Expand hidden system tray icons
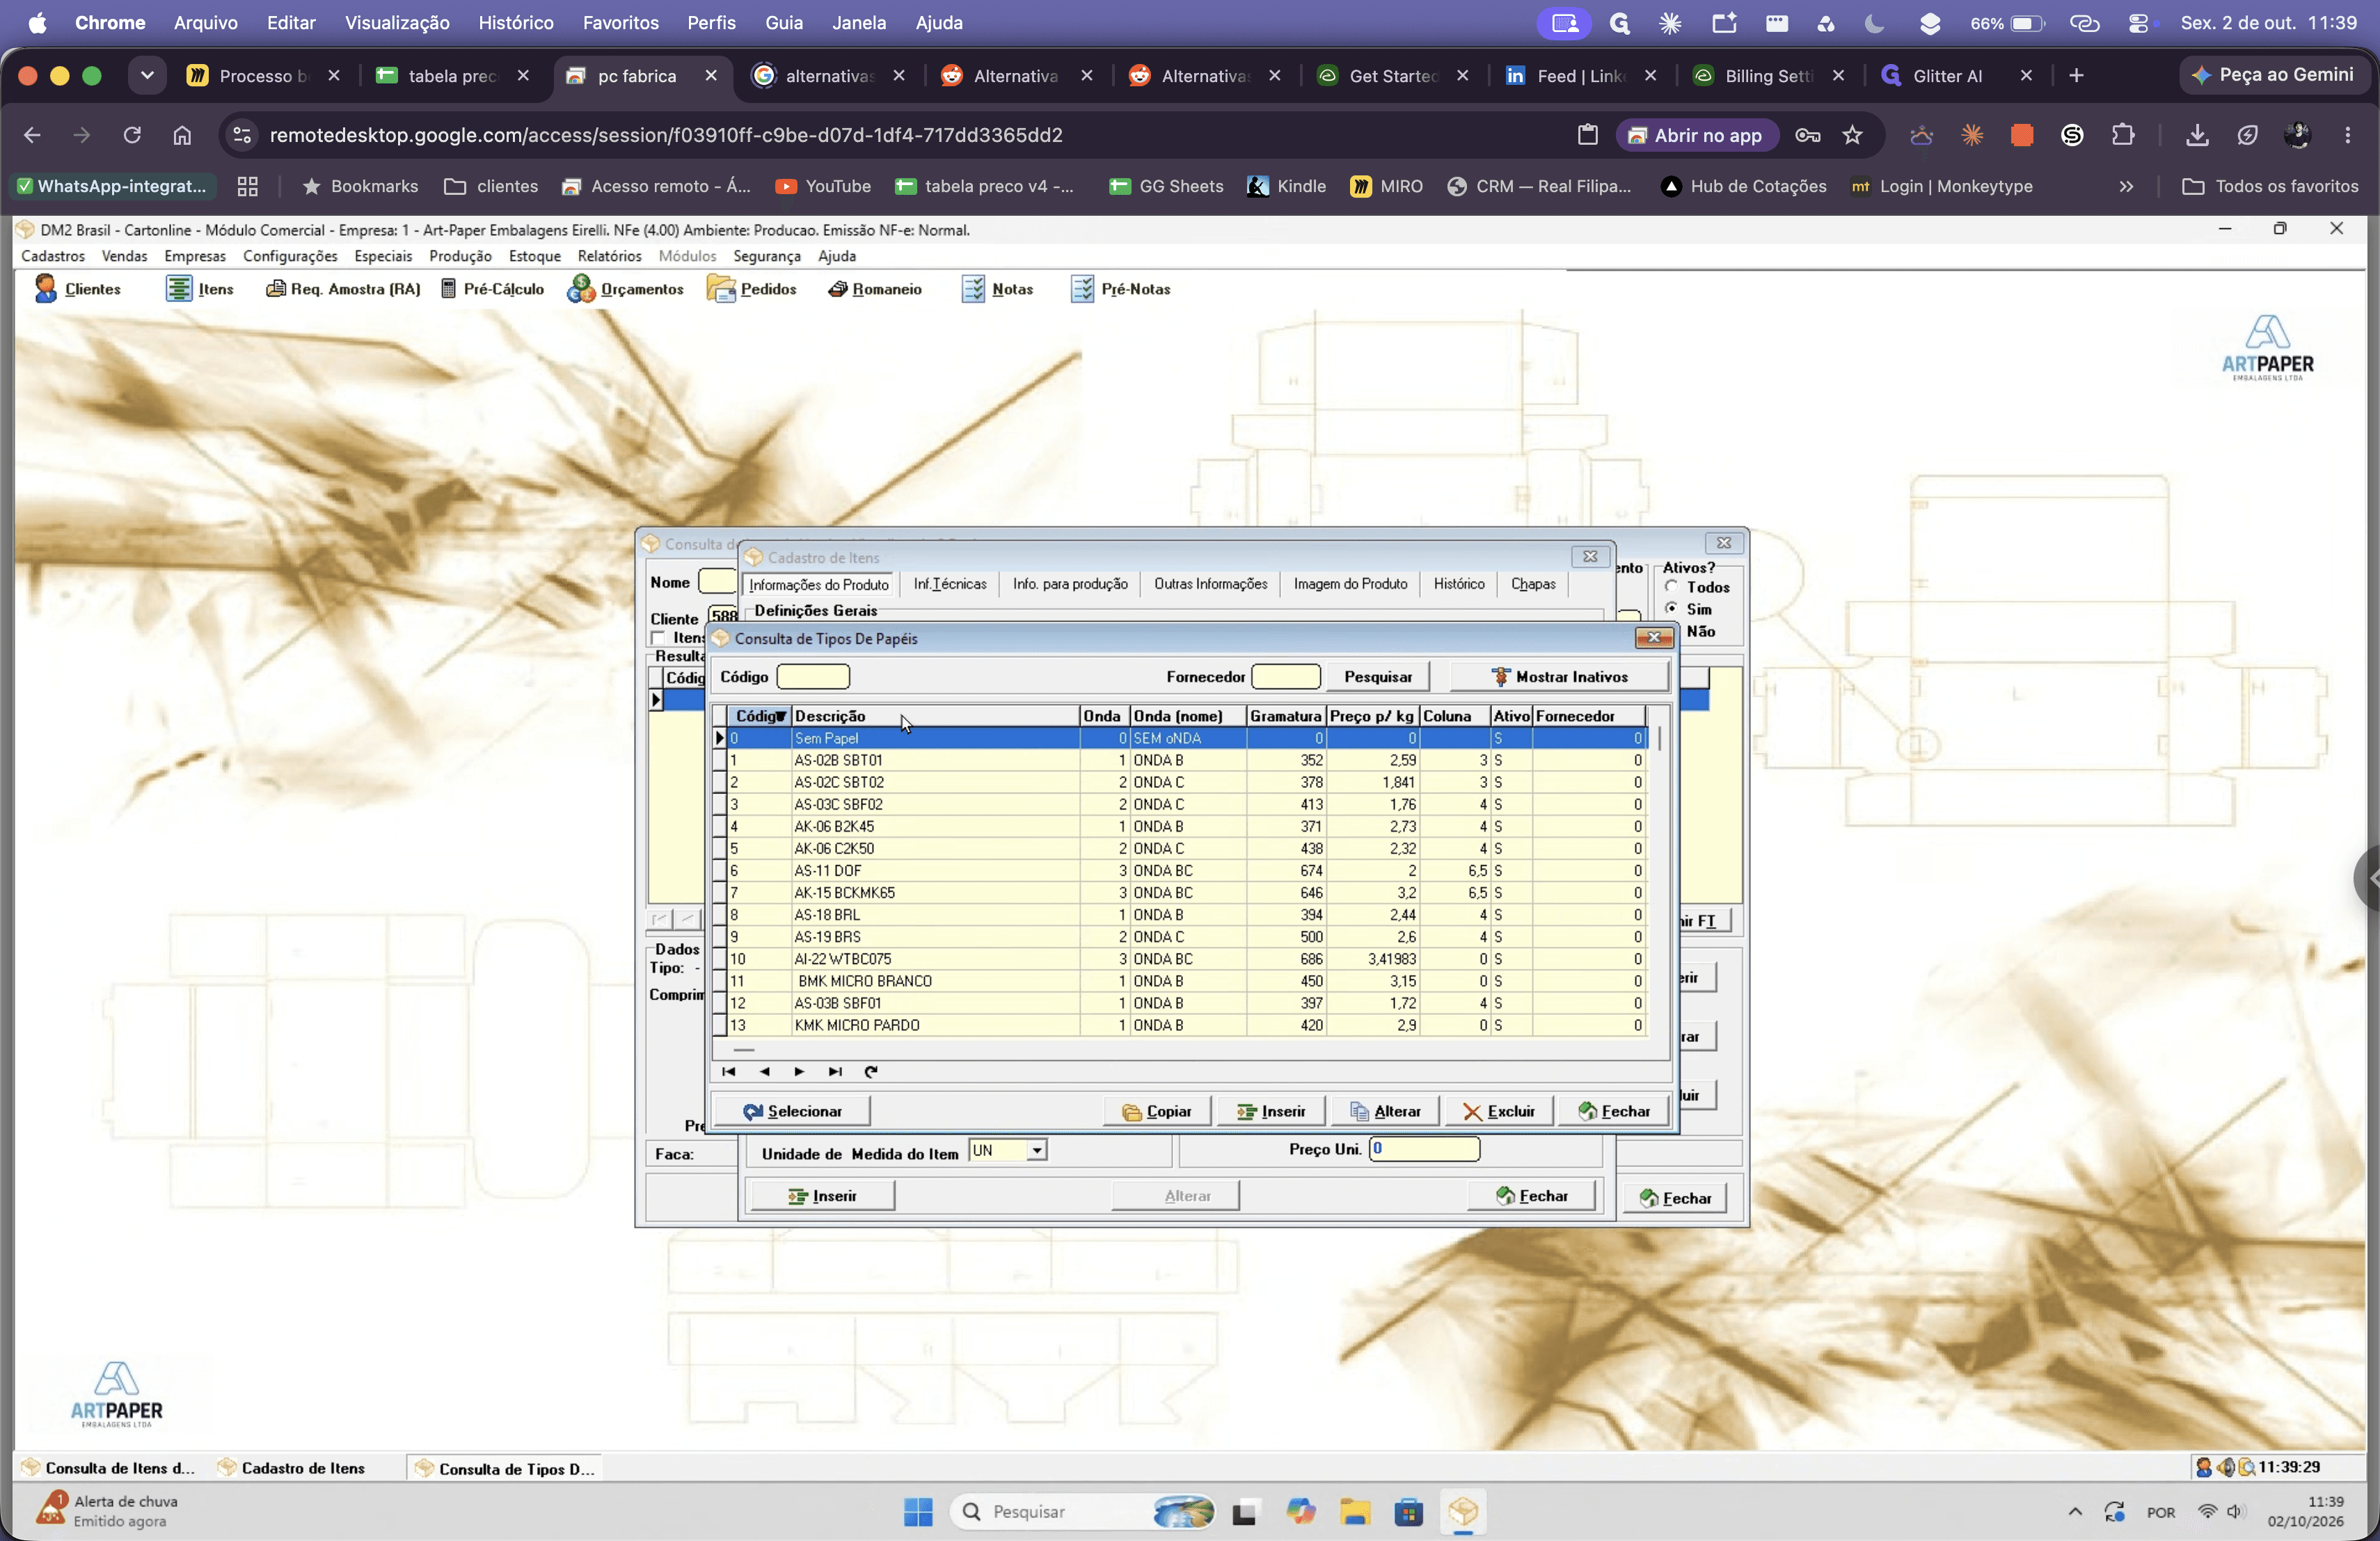Viewport: 2380px width, 1541px height. pyautogui.click(x=2075, y=1511)
